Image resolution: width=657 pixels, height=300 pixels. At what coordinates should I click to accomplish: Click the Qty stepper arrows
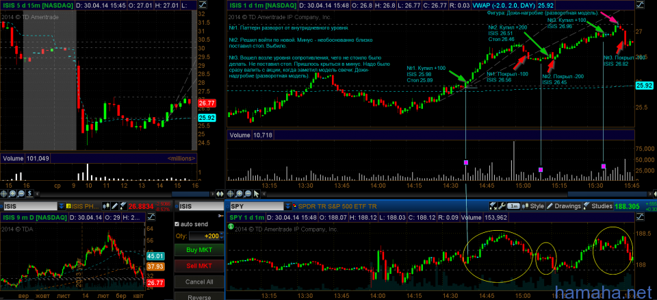(222, 236)
